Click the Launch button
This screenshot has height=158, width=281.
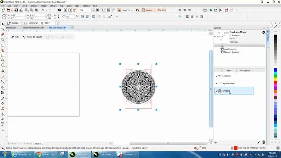click(x=147, y=10)
